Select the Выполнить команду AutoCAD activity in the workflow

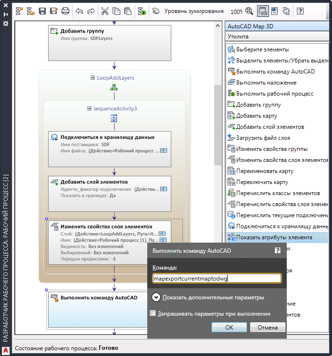(98, 309)
